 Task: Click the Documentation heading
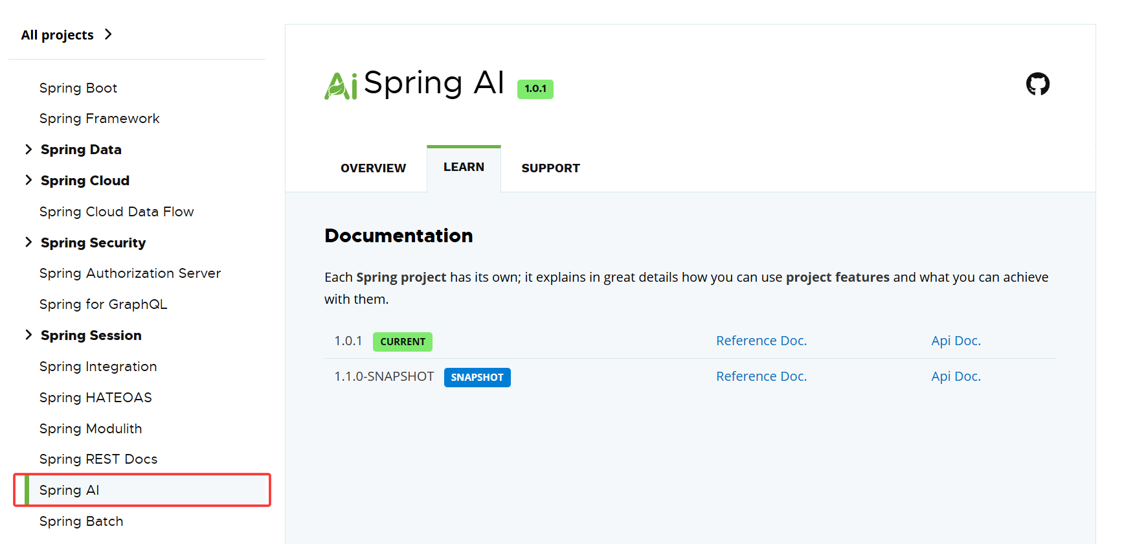click(x=399, y=236)
